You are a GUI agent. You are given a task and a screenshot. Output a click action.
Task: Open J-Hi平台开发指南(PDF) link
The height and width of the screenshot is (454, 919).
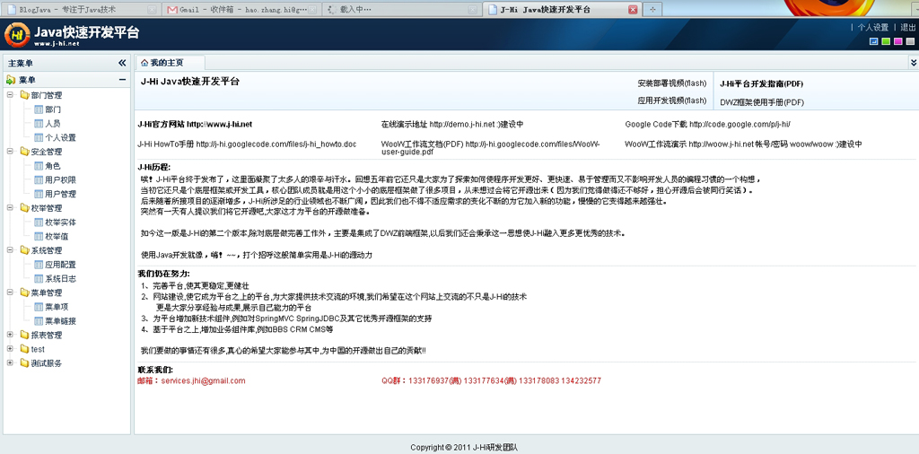pyautogui.click(x=761, y=84)
